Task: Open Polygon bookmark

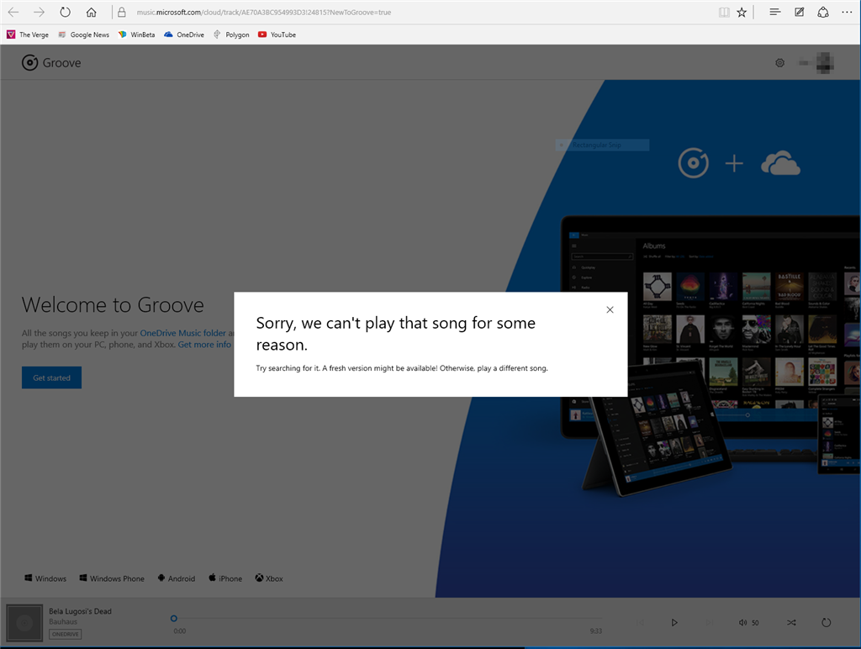Action: coord(231,34)
